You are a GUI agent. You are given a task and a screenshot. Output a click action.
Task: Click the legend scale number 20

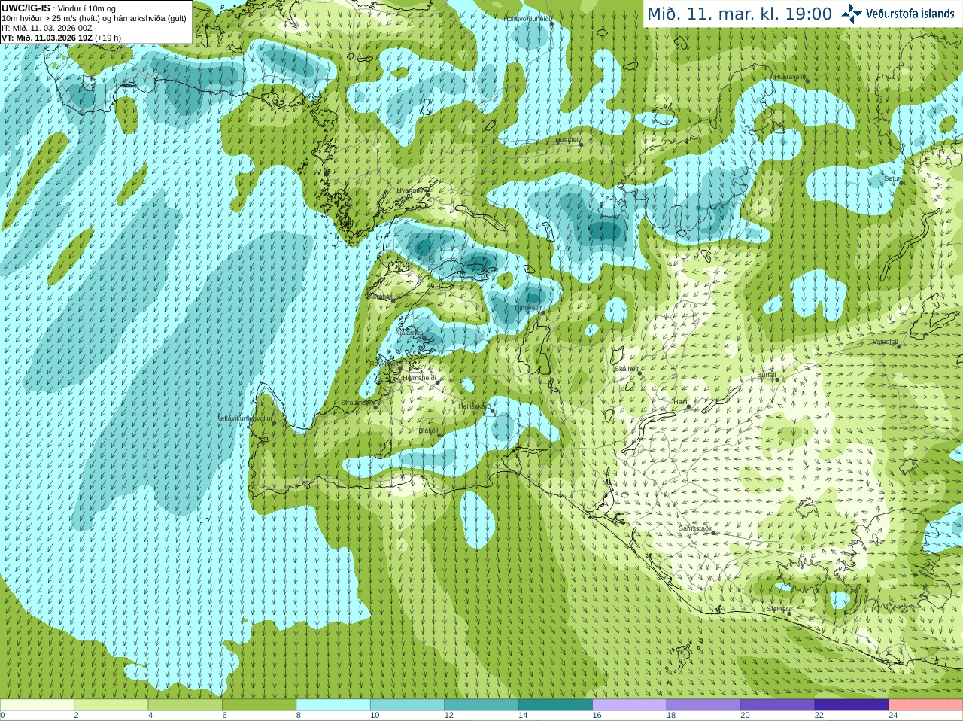745,716
